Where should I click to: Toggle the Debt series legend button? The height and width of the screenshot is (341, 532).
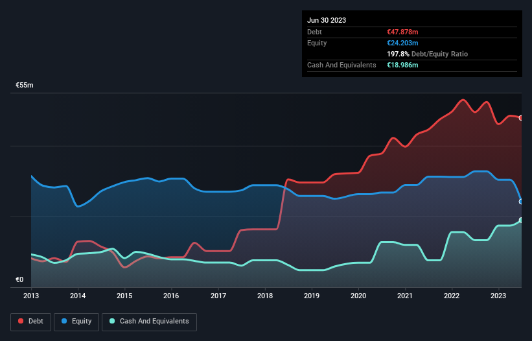(30, 322)
